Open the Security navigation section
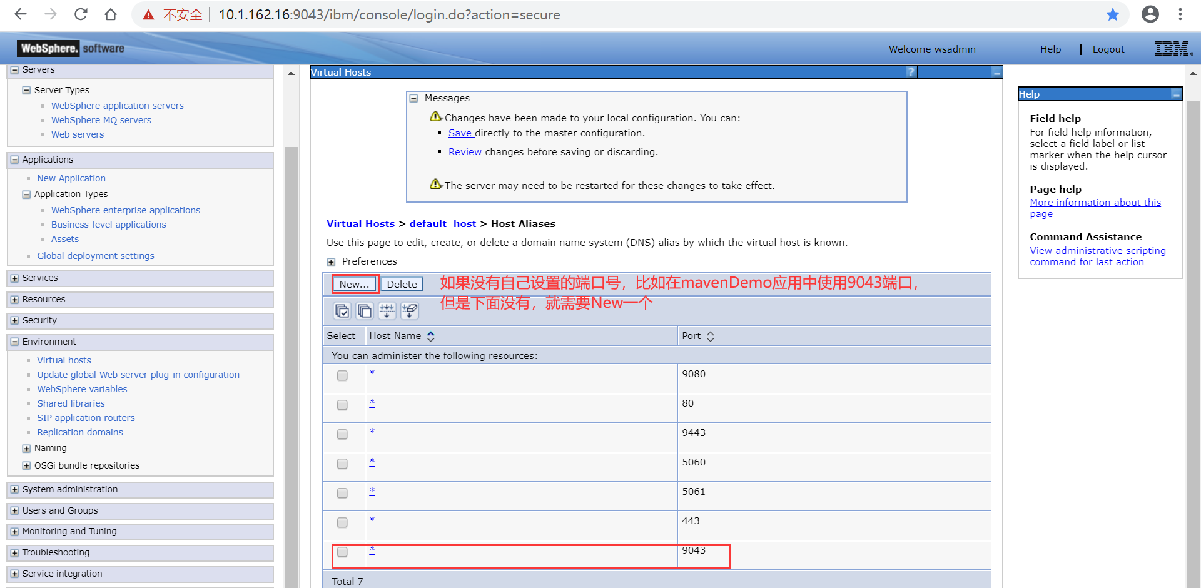This screenshot has height=588, width=1201. pyautogui.click(x=14, y=320)
